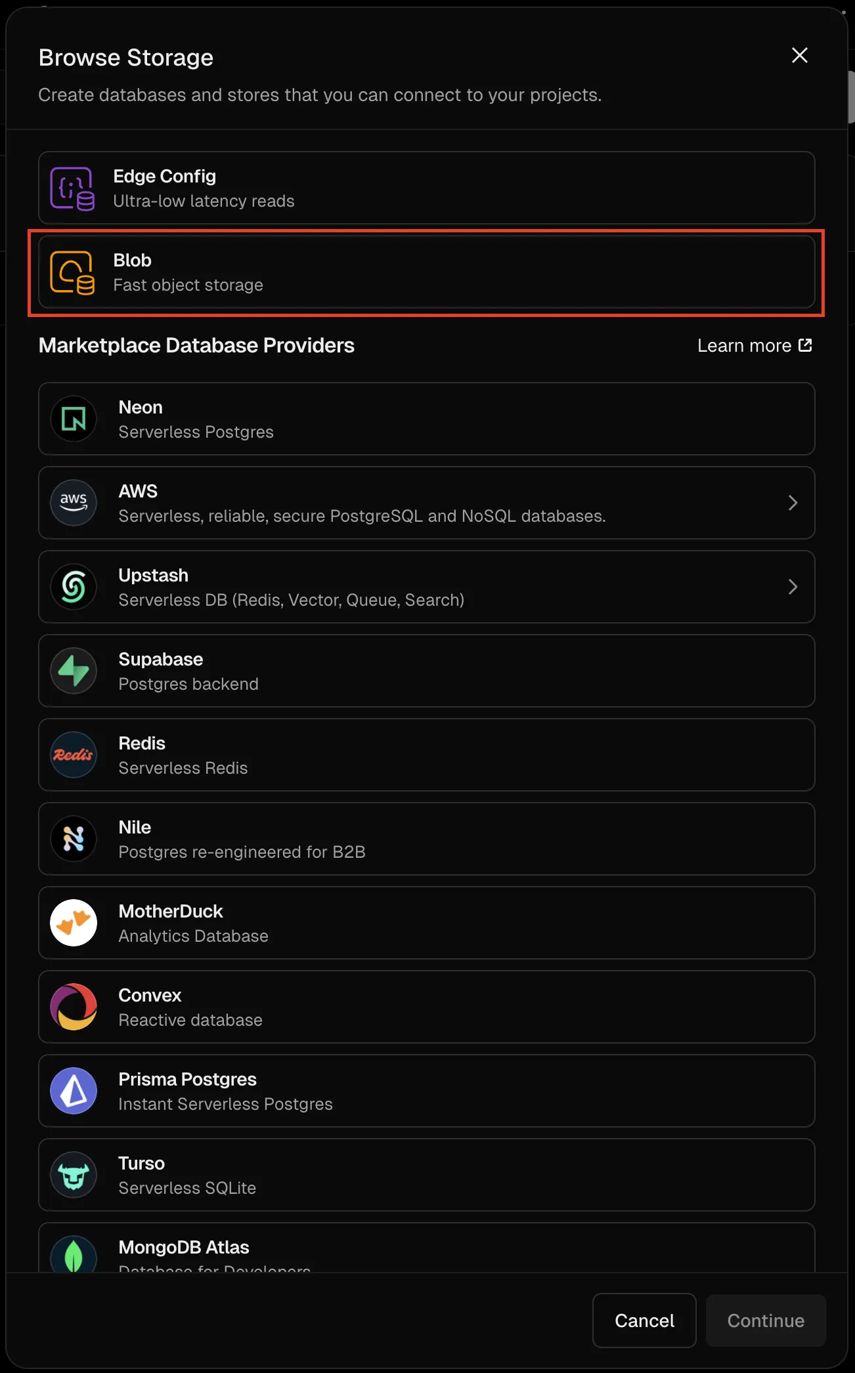Open the Learn more link

tap(754, 346)
